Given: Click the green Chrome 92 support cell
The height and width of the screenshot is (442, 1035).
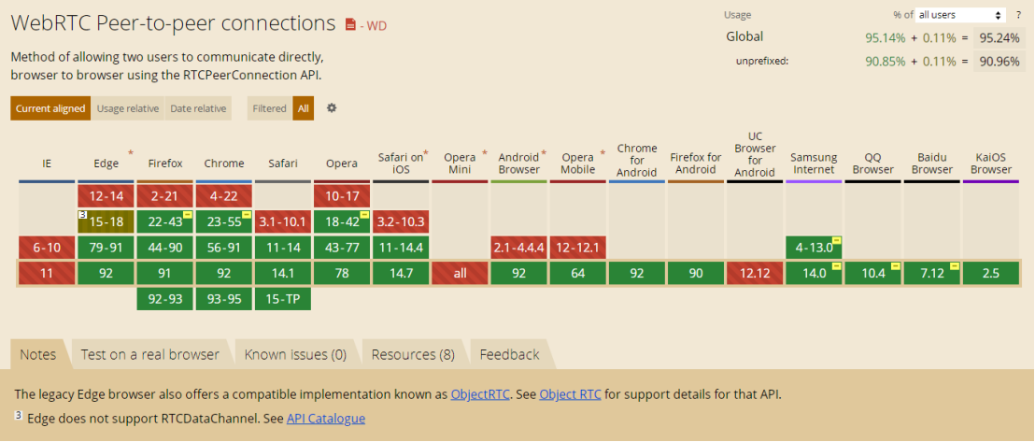Looking at the screenshot, I should tap(224, 274).
